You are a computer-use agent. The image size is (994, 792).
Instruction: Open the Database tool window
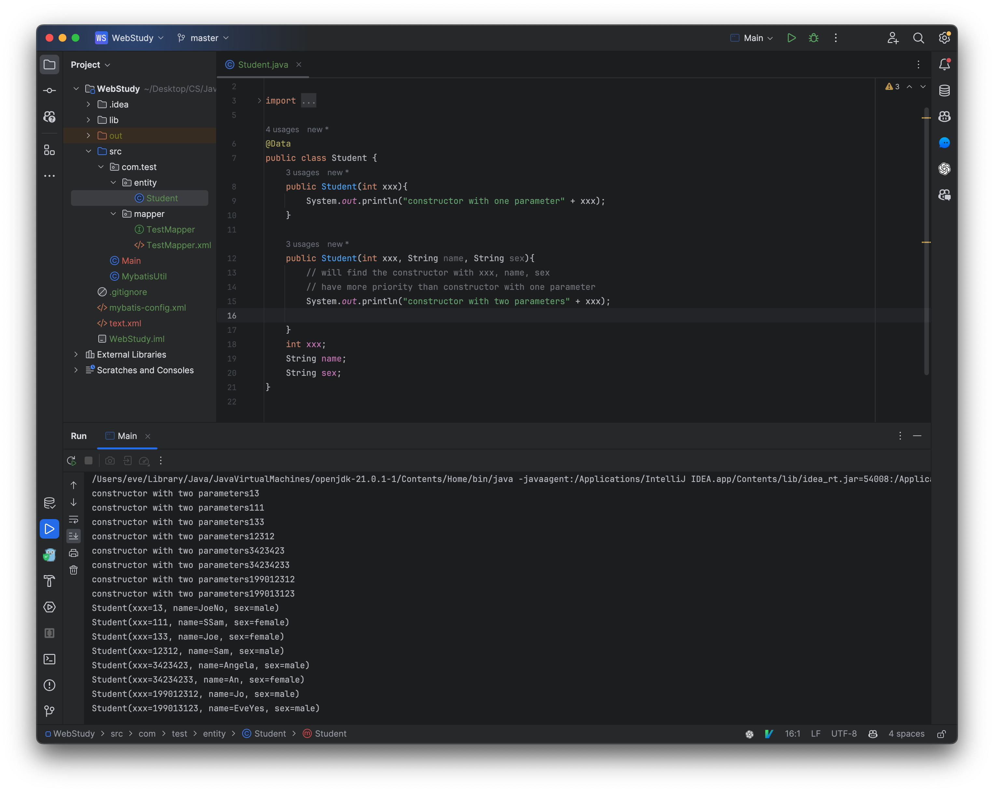click(x=944, y=91)
